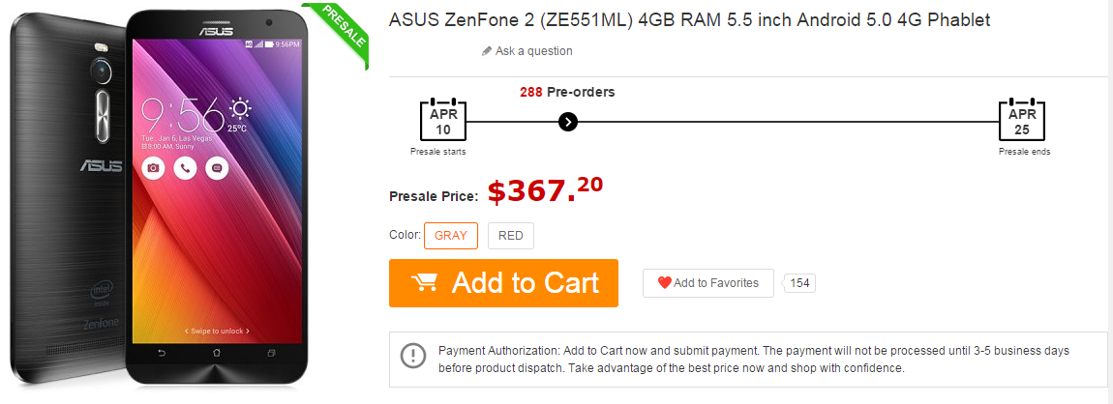Click the exclamation icon in Payment Authorization notice

[413, 355]
